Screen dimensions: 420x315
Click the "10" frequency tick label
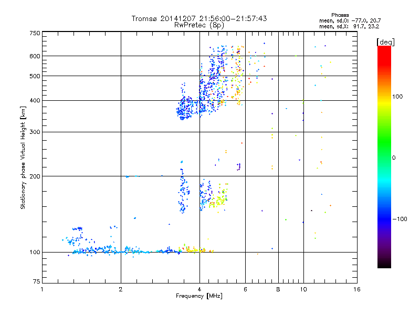tap(303, 289)
